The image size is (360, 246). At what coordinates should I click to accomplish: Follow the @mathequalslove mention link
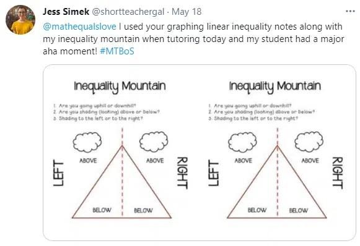80,27
